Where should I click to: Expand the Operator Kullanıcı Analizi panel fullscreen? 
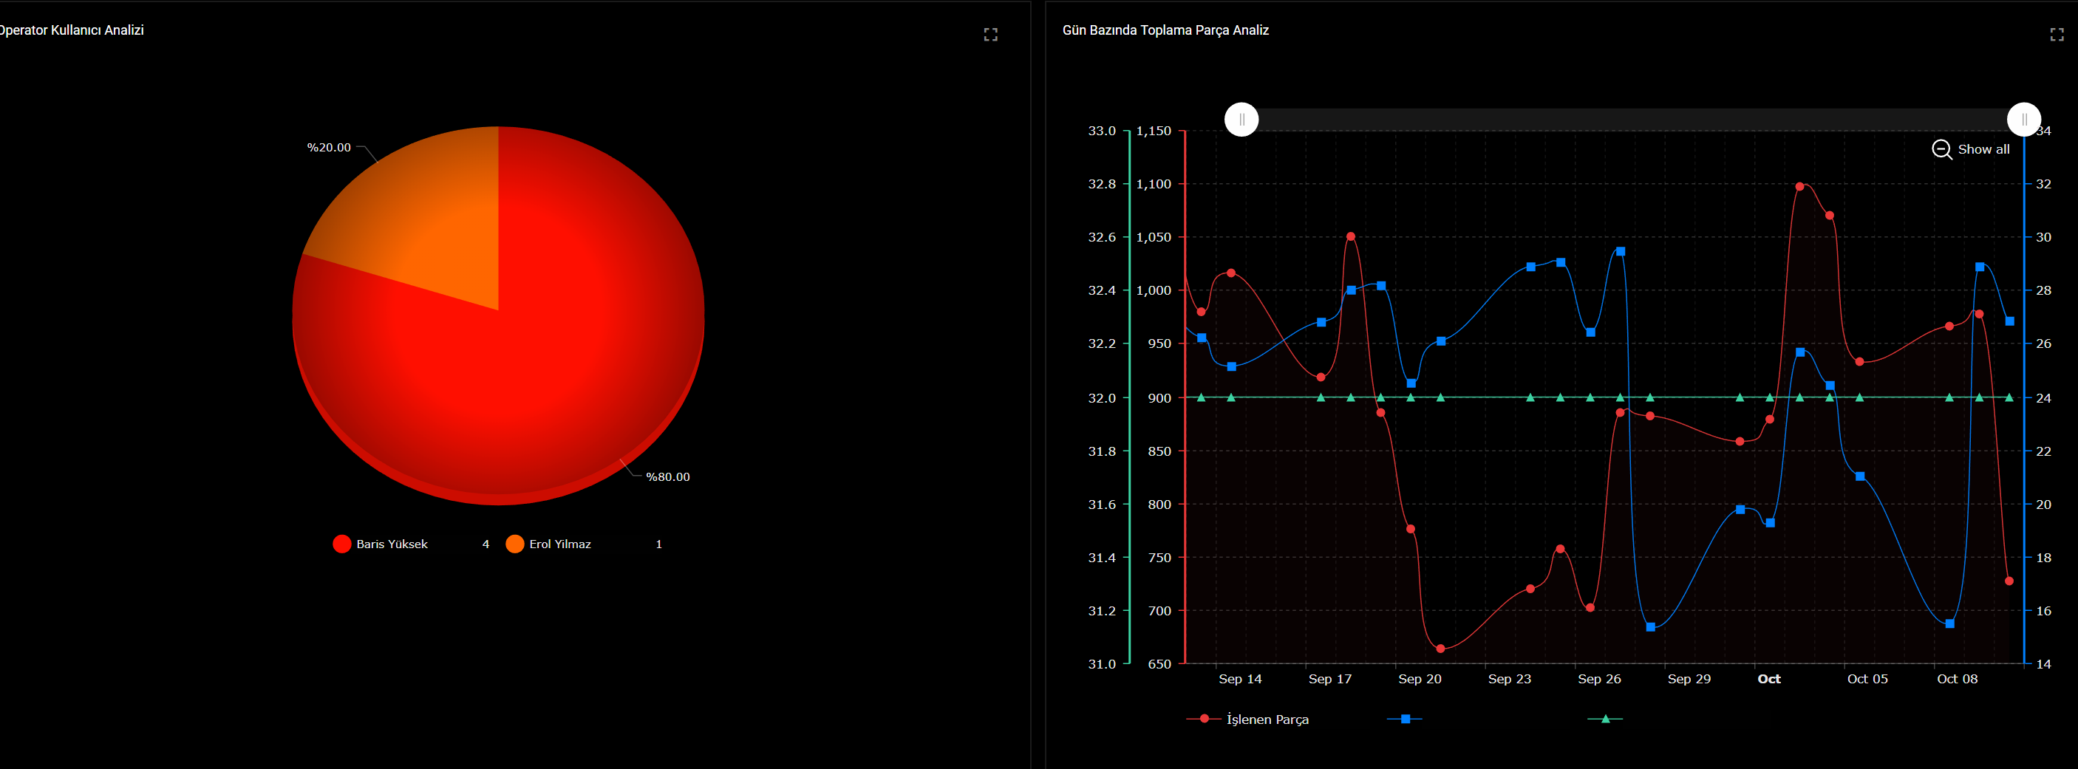click(x=991, y=35)
